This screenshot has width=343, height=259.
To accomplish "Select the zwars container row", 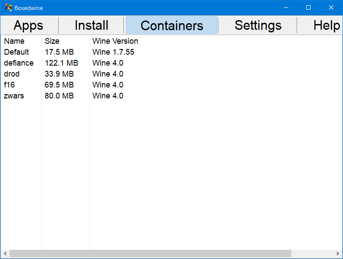I will click(14, 96).
